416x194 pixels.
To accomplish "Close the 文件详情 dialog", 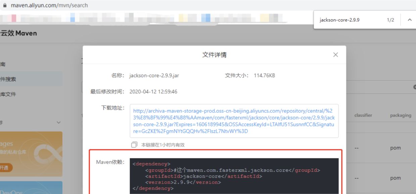I will 335,55.
